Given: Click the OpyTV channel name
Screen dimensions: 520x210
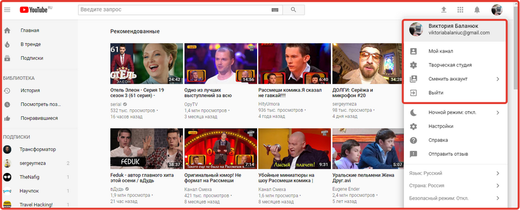Looking at the screenshot, I should [191, 104].
